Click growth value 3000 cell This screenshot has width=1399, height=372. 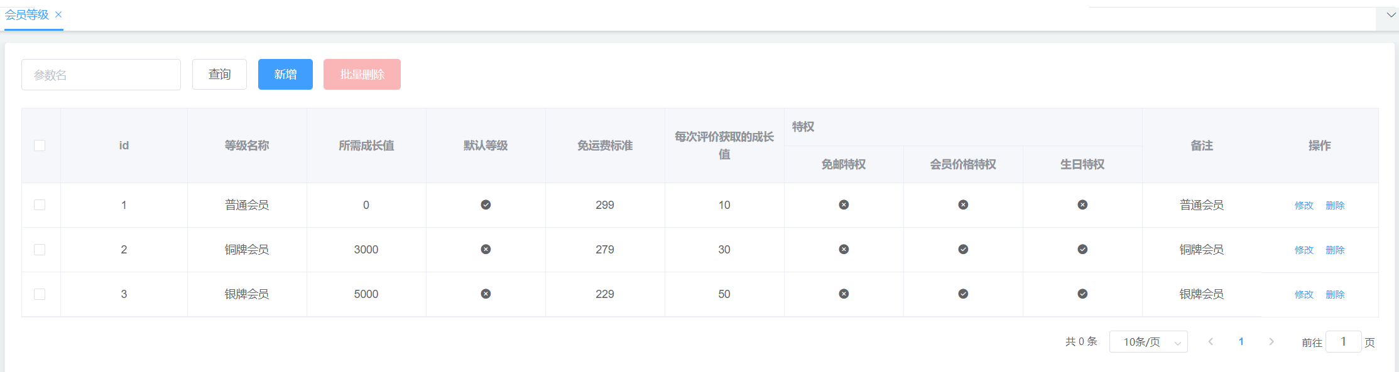tap(366, 250)
